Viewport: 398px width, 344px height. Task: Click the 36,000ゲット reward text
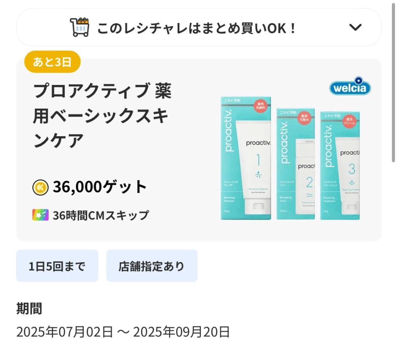100,187
